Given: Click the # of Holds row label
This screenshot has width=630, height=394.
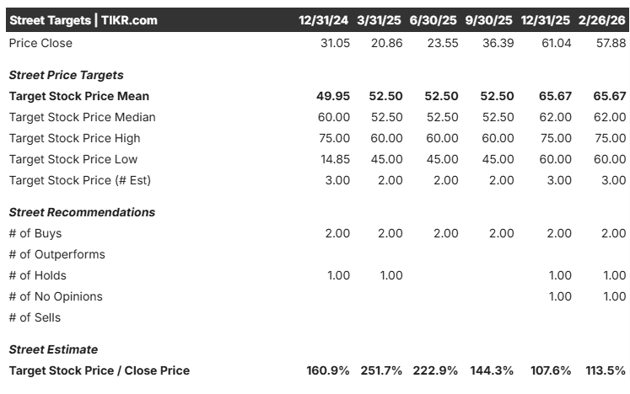Looking at the screenshot, I should tap(37, 275).
